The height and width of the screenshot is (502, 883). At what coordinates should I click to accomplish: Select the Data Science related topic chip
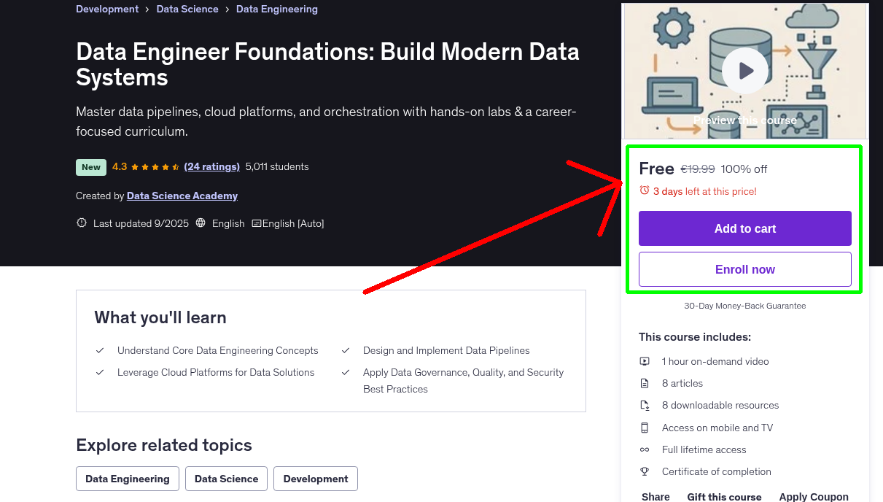[x=226, y=479]
